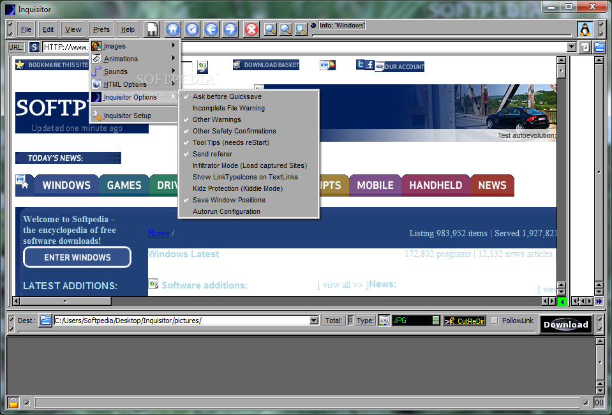Click the Facebook icon on the page
The width and height of the screenshot is (612, 415).
pyautogui.click(x=369, y=64)
